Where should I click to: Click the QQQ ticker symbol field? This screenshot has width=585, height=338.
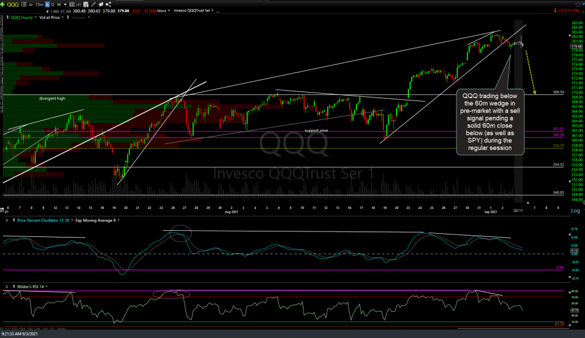13,5
